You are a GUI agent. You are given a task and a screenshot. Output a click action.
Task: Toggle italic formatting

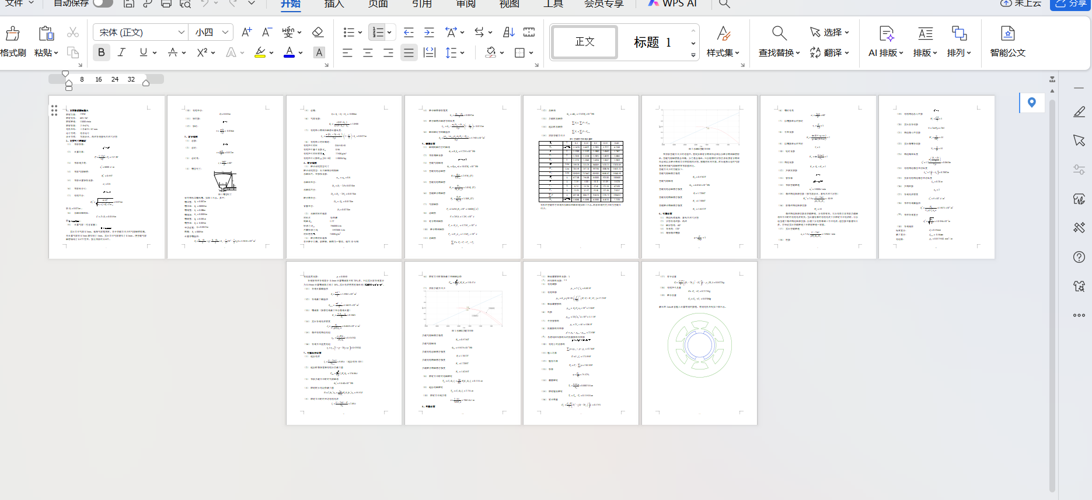click(x=121, y=52)
